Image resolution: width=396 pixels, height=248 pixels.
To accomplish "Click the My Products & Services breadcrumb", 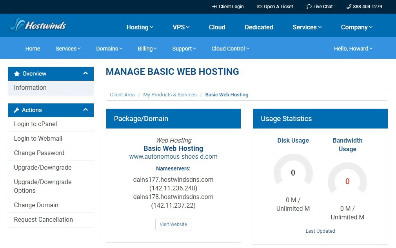I will [170, 94].
